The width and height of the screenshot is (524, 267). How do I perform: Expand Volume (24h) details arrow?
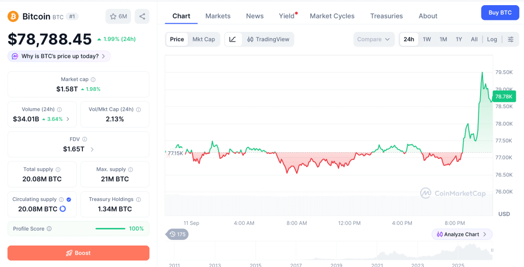coord(68,119)
